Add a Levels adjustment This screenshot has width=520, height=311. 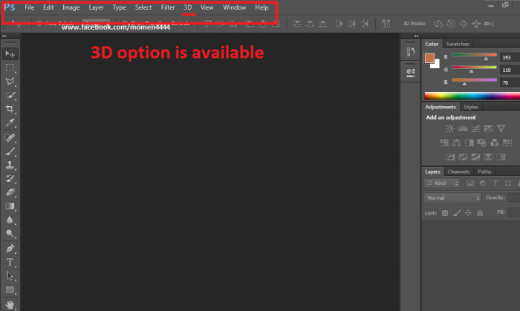coord(463,128)
